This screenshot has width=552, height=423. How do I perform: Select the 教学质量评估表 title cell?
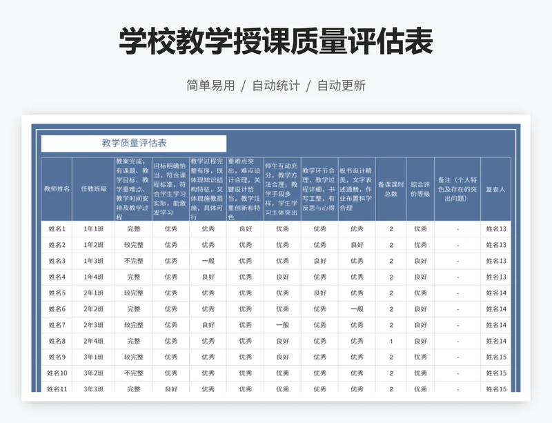[x=134, y=144]
